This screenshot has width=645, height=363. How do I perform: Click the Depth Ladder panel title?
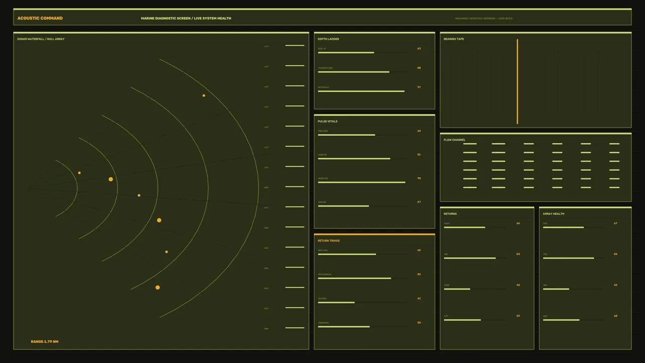[328, 39]
